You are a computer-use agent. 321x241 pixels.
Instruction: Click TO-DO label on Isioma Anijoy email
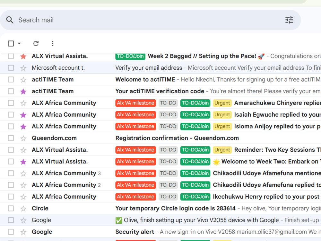tap(168, 126)
